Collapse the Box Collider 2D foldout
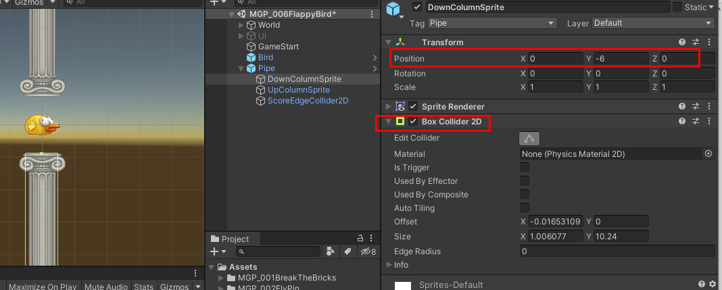 [389, 122]
